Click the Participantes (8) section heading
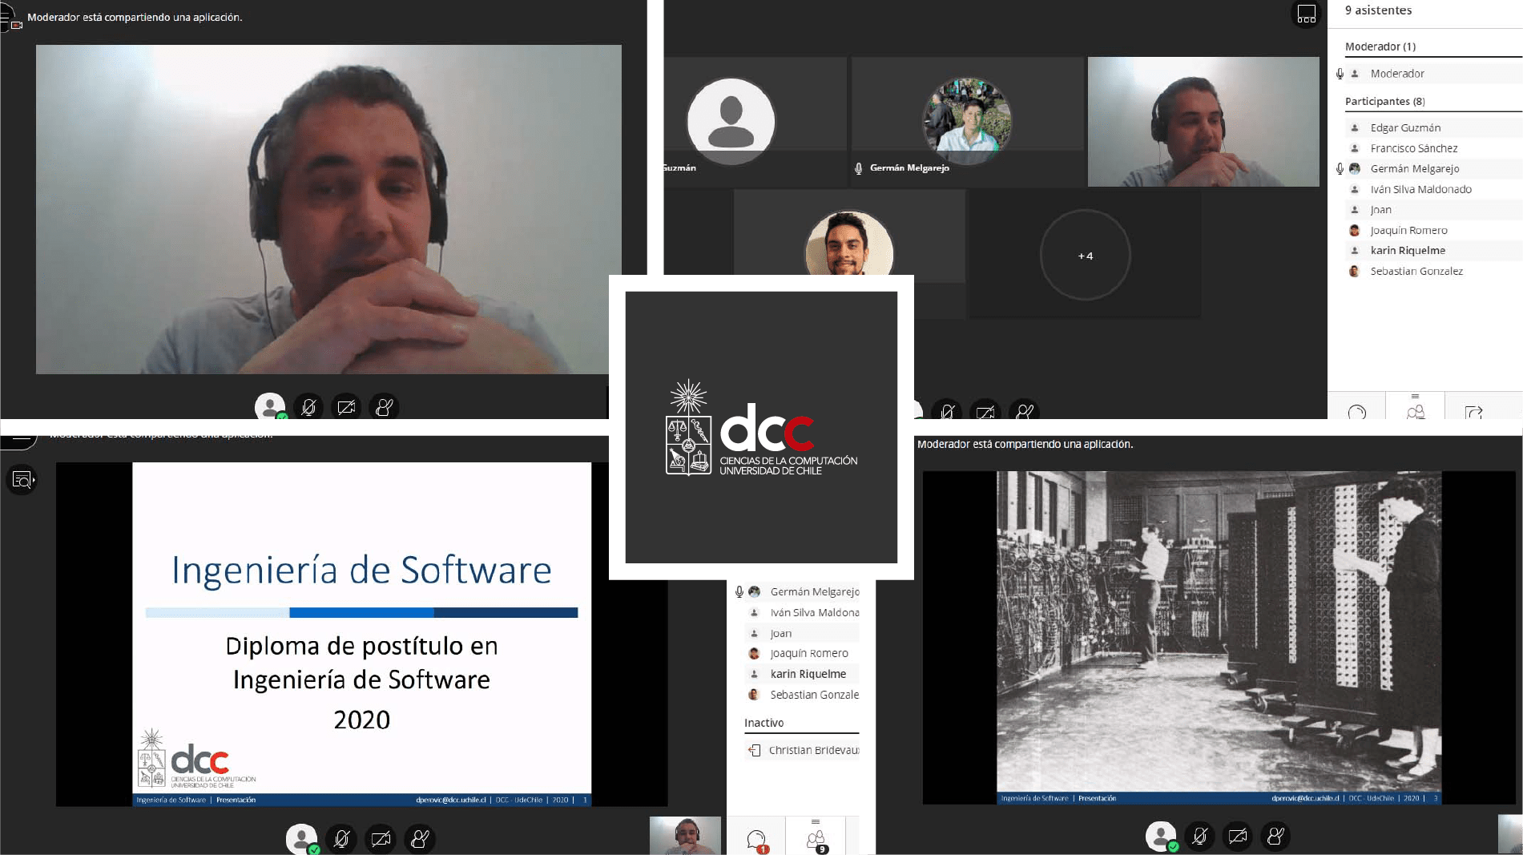Viewport: 1523px width, 855px height. pos(1384,101)
